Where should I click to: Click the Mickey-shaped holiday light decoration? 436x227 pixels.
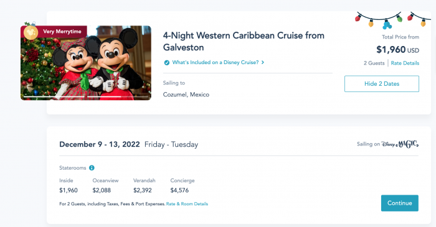point(387,24)
